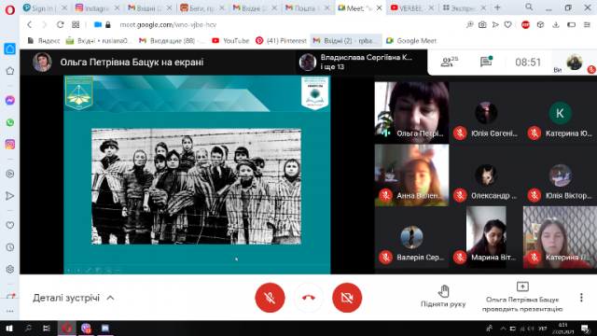Expand the Opera sidebar three-dots setup
The width and height of the screenshot is (597, 336).
tap(10, 311)
